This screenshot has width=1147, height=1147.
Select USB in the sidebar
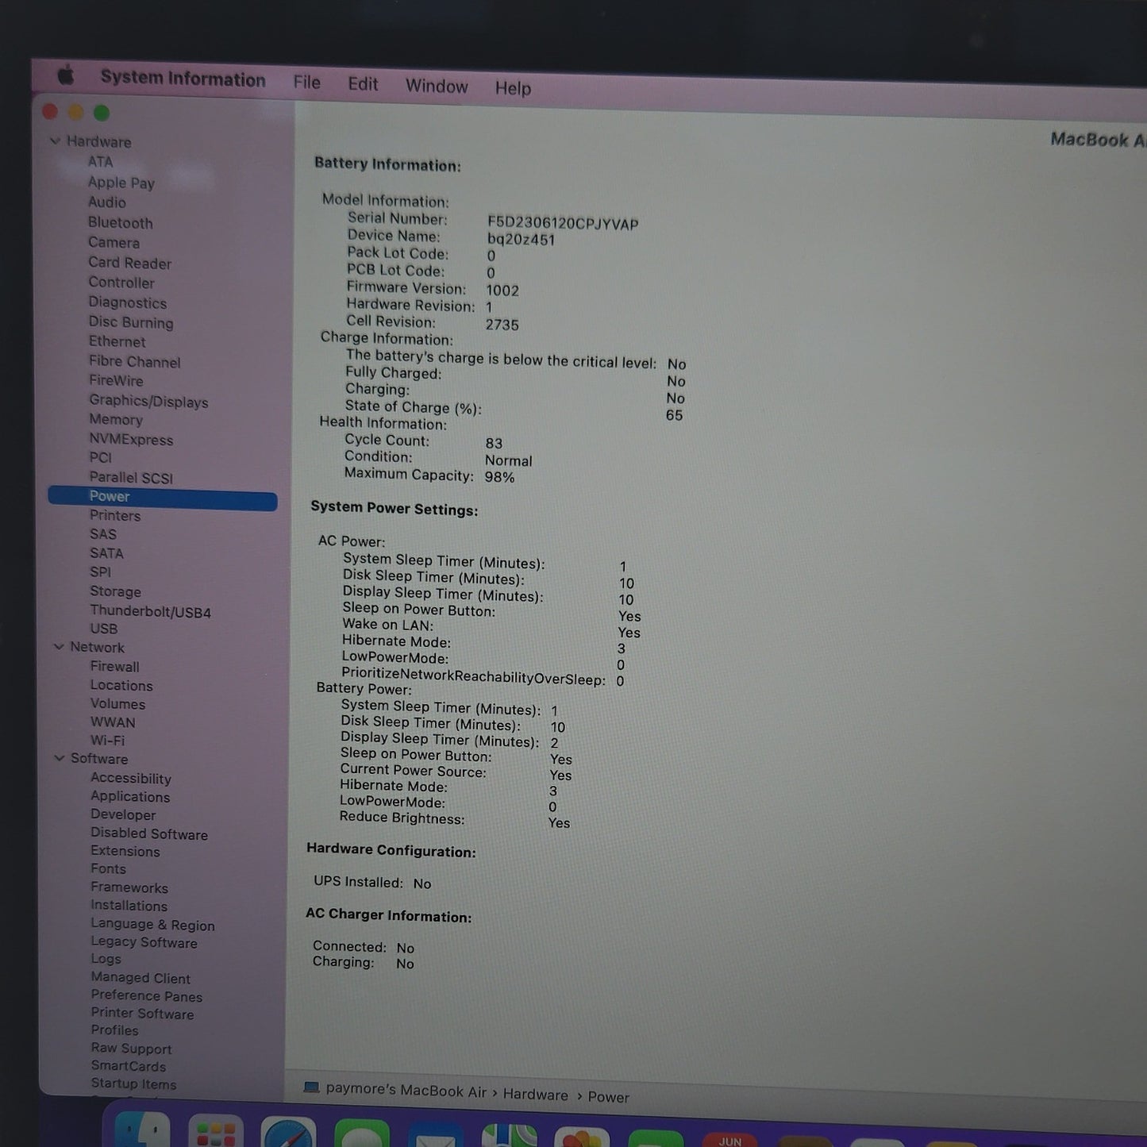click(104, 629)
